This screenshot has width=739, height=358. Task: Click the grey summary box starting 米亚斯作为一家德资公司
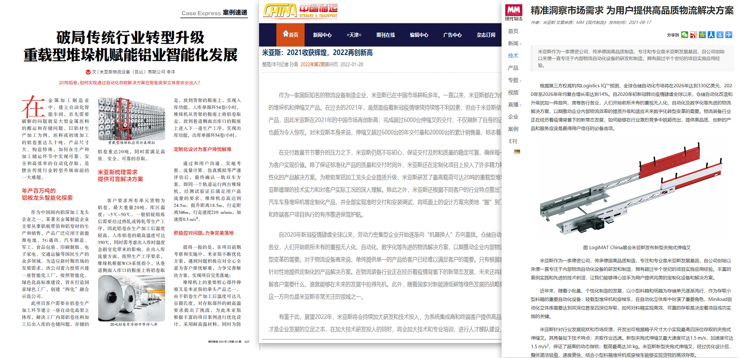click(x=632, y=59)
